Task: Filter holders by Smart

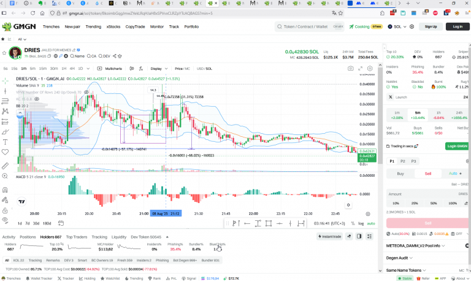Action: (x=82, y=260)
